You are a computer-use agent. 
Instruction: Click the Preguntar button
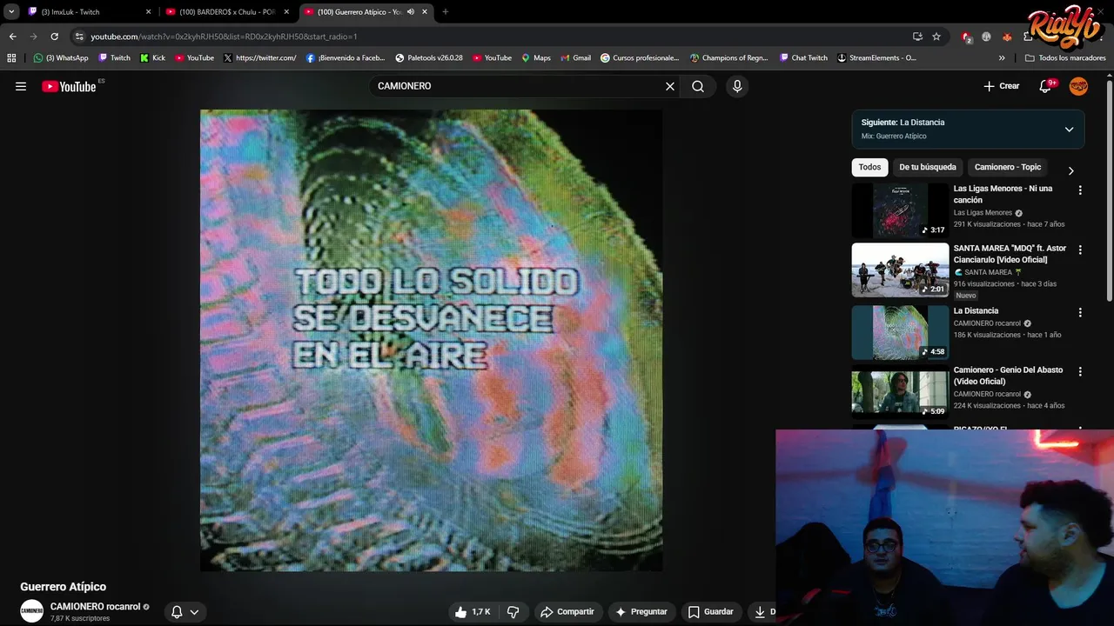[641, 612]
